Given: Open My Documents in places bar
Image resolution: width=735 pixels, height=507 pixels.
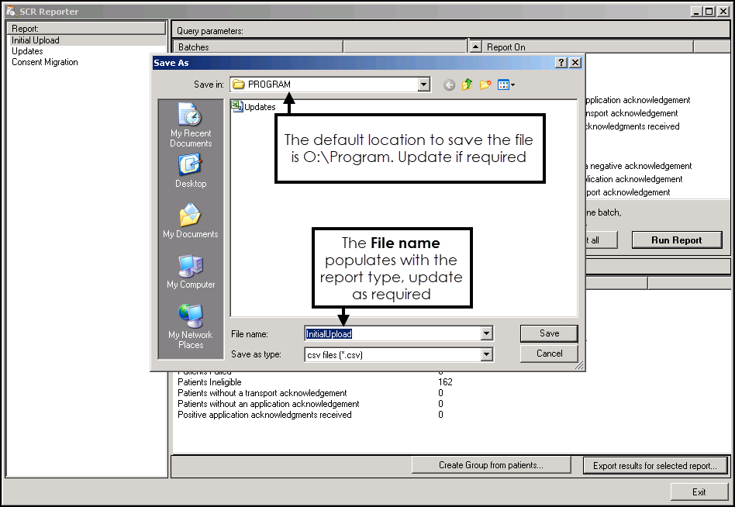Looking at the screenshot, I should click(x=191, y=221).
